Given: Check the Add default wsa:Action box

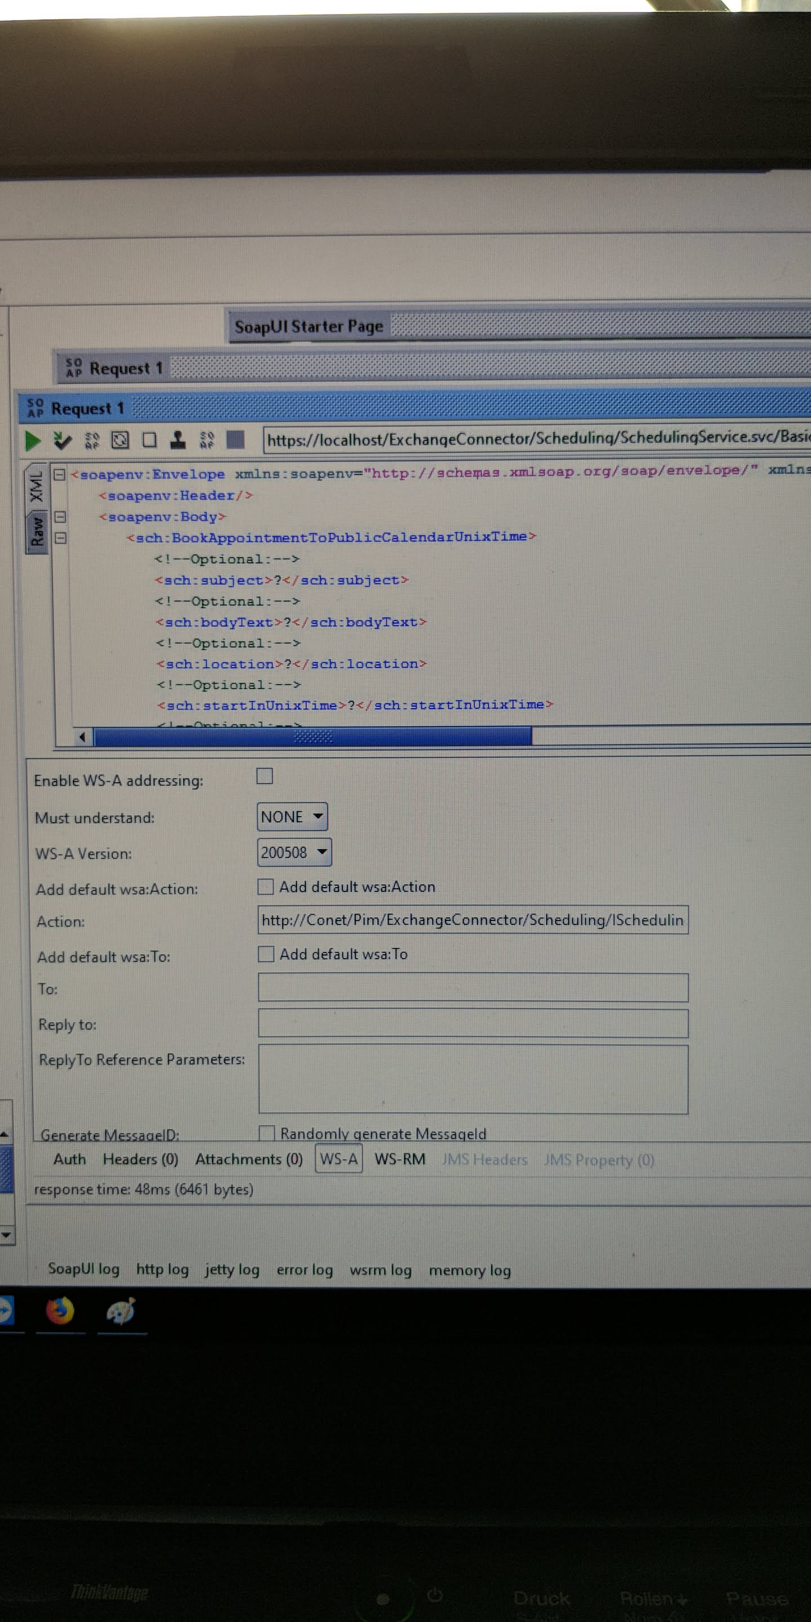Looking at the screenshot, I should (x=266, y=886).
